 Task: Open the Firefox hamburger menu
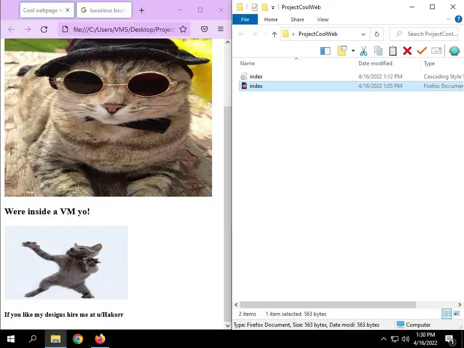(x=221, y=29)
